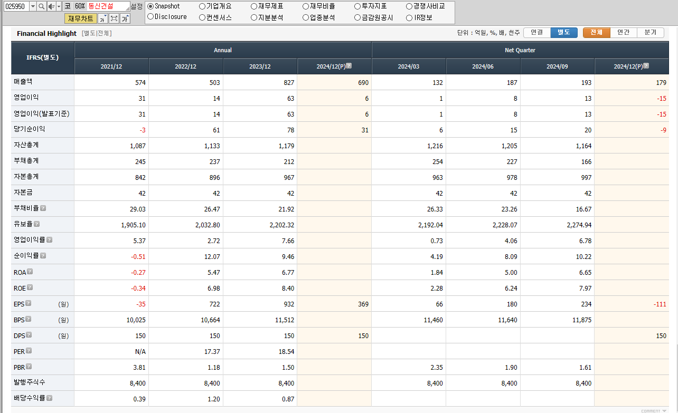Select the 전체 period tab

[x=597, y=32]
